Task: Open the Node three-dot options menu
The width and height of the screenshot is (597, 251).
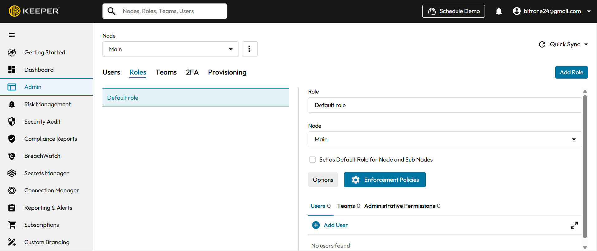Action: (249, 49)
